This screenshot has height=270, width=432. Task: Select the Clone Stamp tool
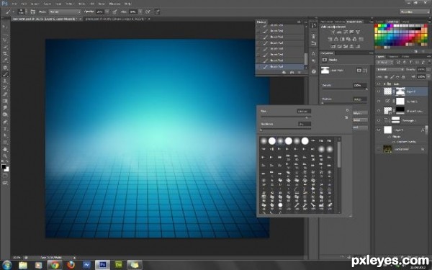[x=5, y=81]
